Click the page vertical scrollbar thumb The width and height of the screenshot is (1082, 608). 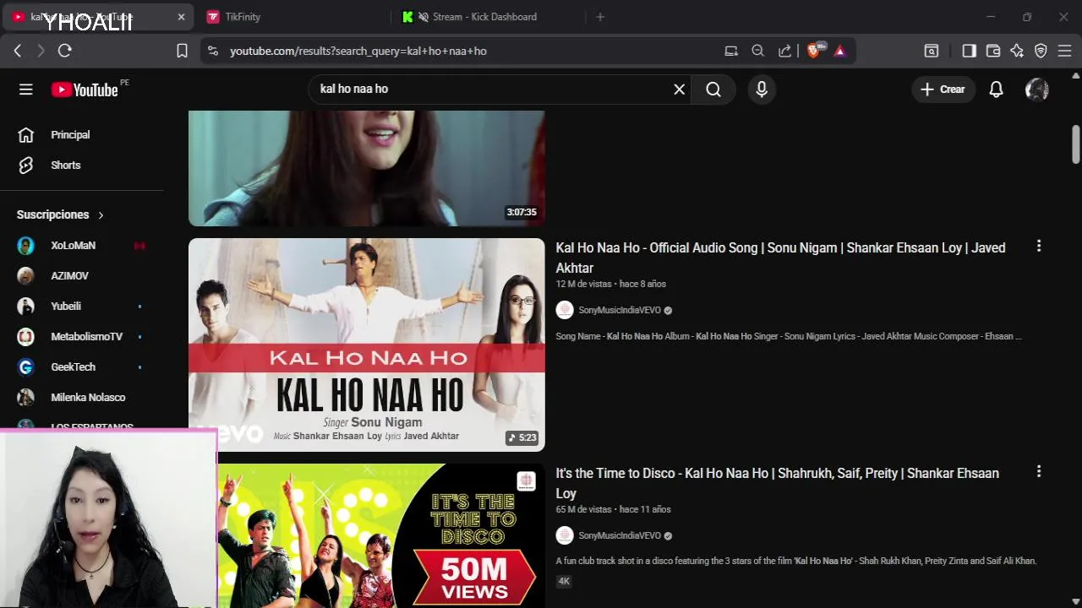click(x=1075, y=144)
